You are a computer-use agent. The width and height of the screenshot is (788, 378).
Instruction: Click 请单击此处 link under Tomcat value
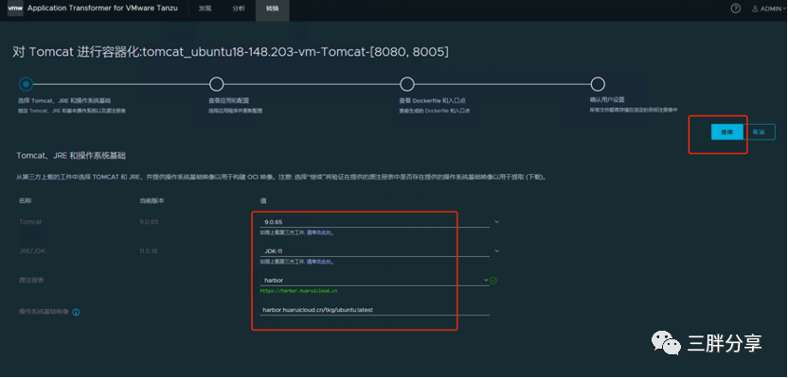320,233
